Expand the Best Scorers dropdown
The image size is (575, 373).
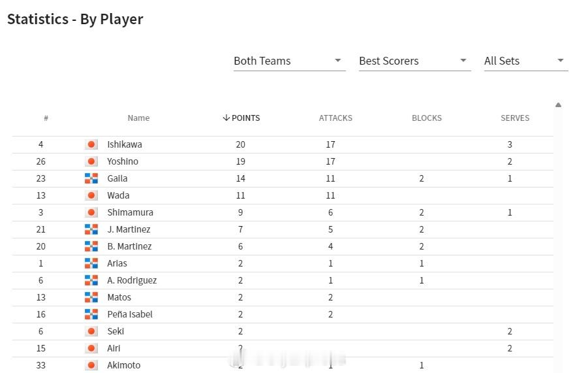point(414,61)
